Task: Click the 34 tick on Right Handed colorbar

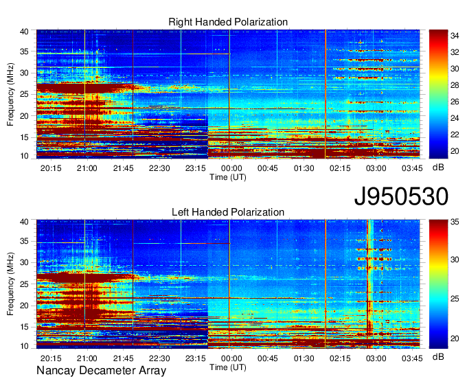Action: [x=455, y=36]
